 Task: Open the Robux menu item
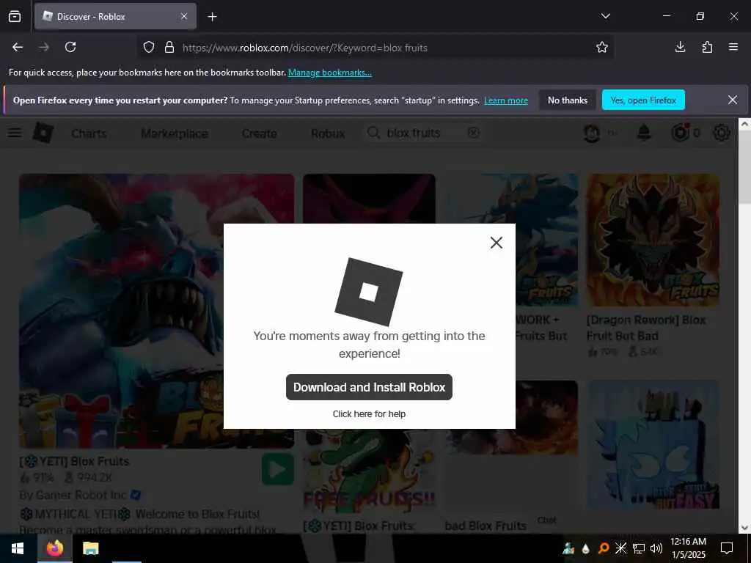328,133
